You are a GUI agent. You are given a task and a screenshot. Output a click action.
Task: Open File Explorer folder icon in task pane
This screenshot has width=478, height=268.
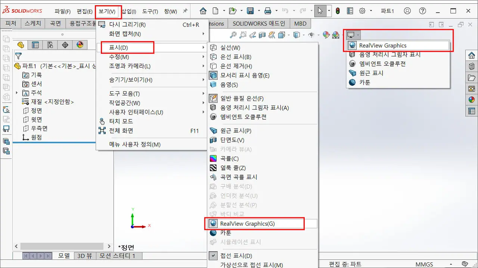[x=472, y=78]
